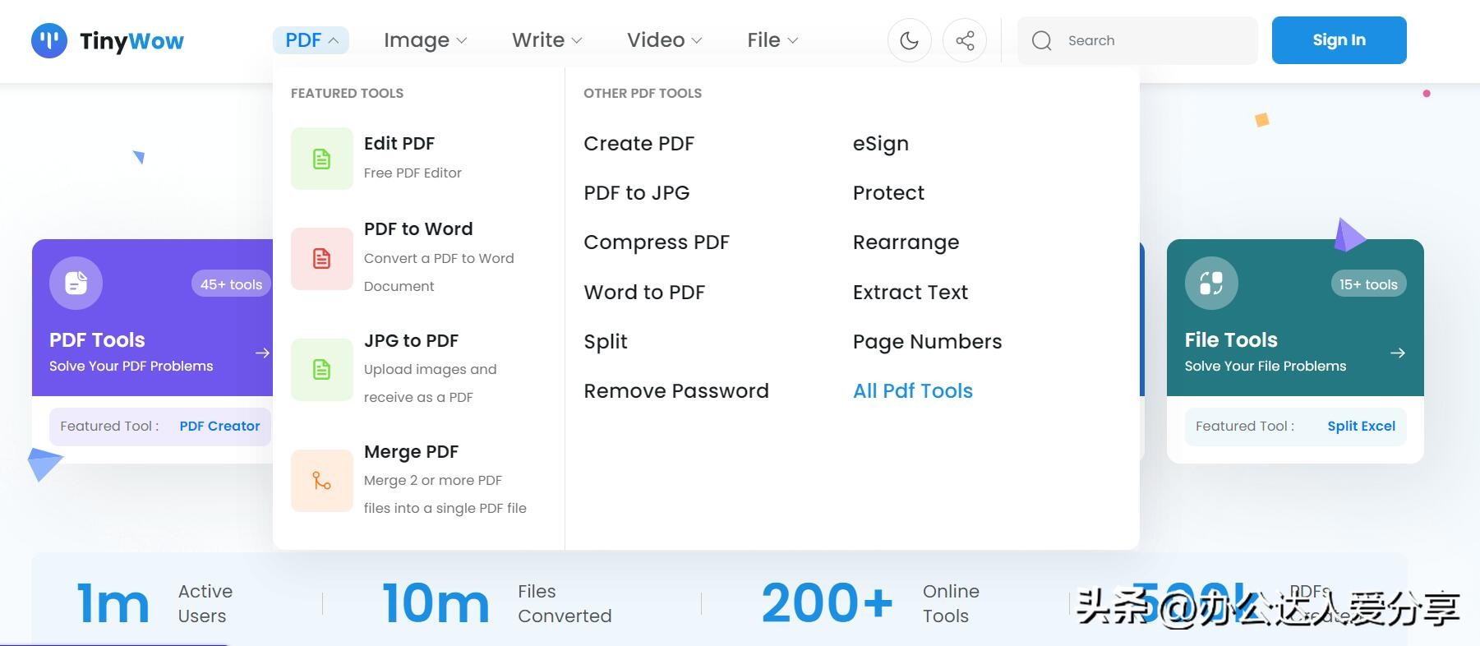1480x646 pixels.
Task: Click the File Tools card icon
Action: 1211,284
